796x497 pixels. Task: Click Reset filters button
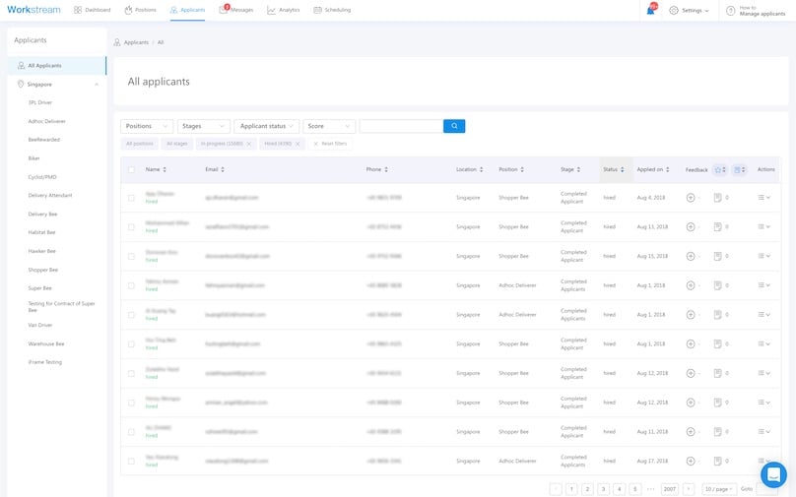[330, 144]
